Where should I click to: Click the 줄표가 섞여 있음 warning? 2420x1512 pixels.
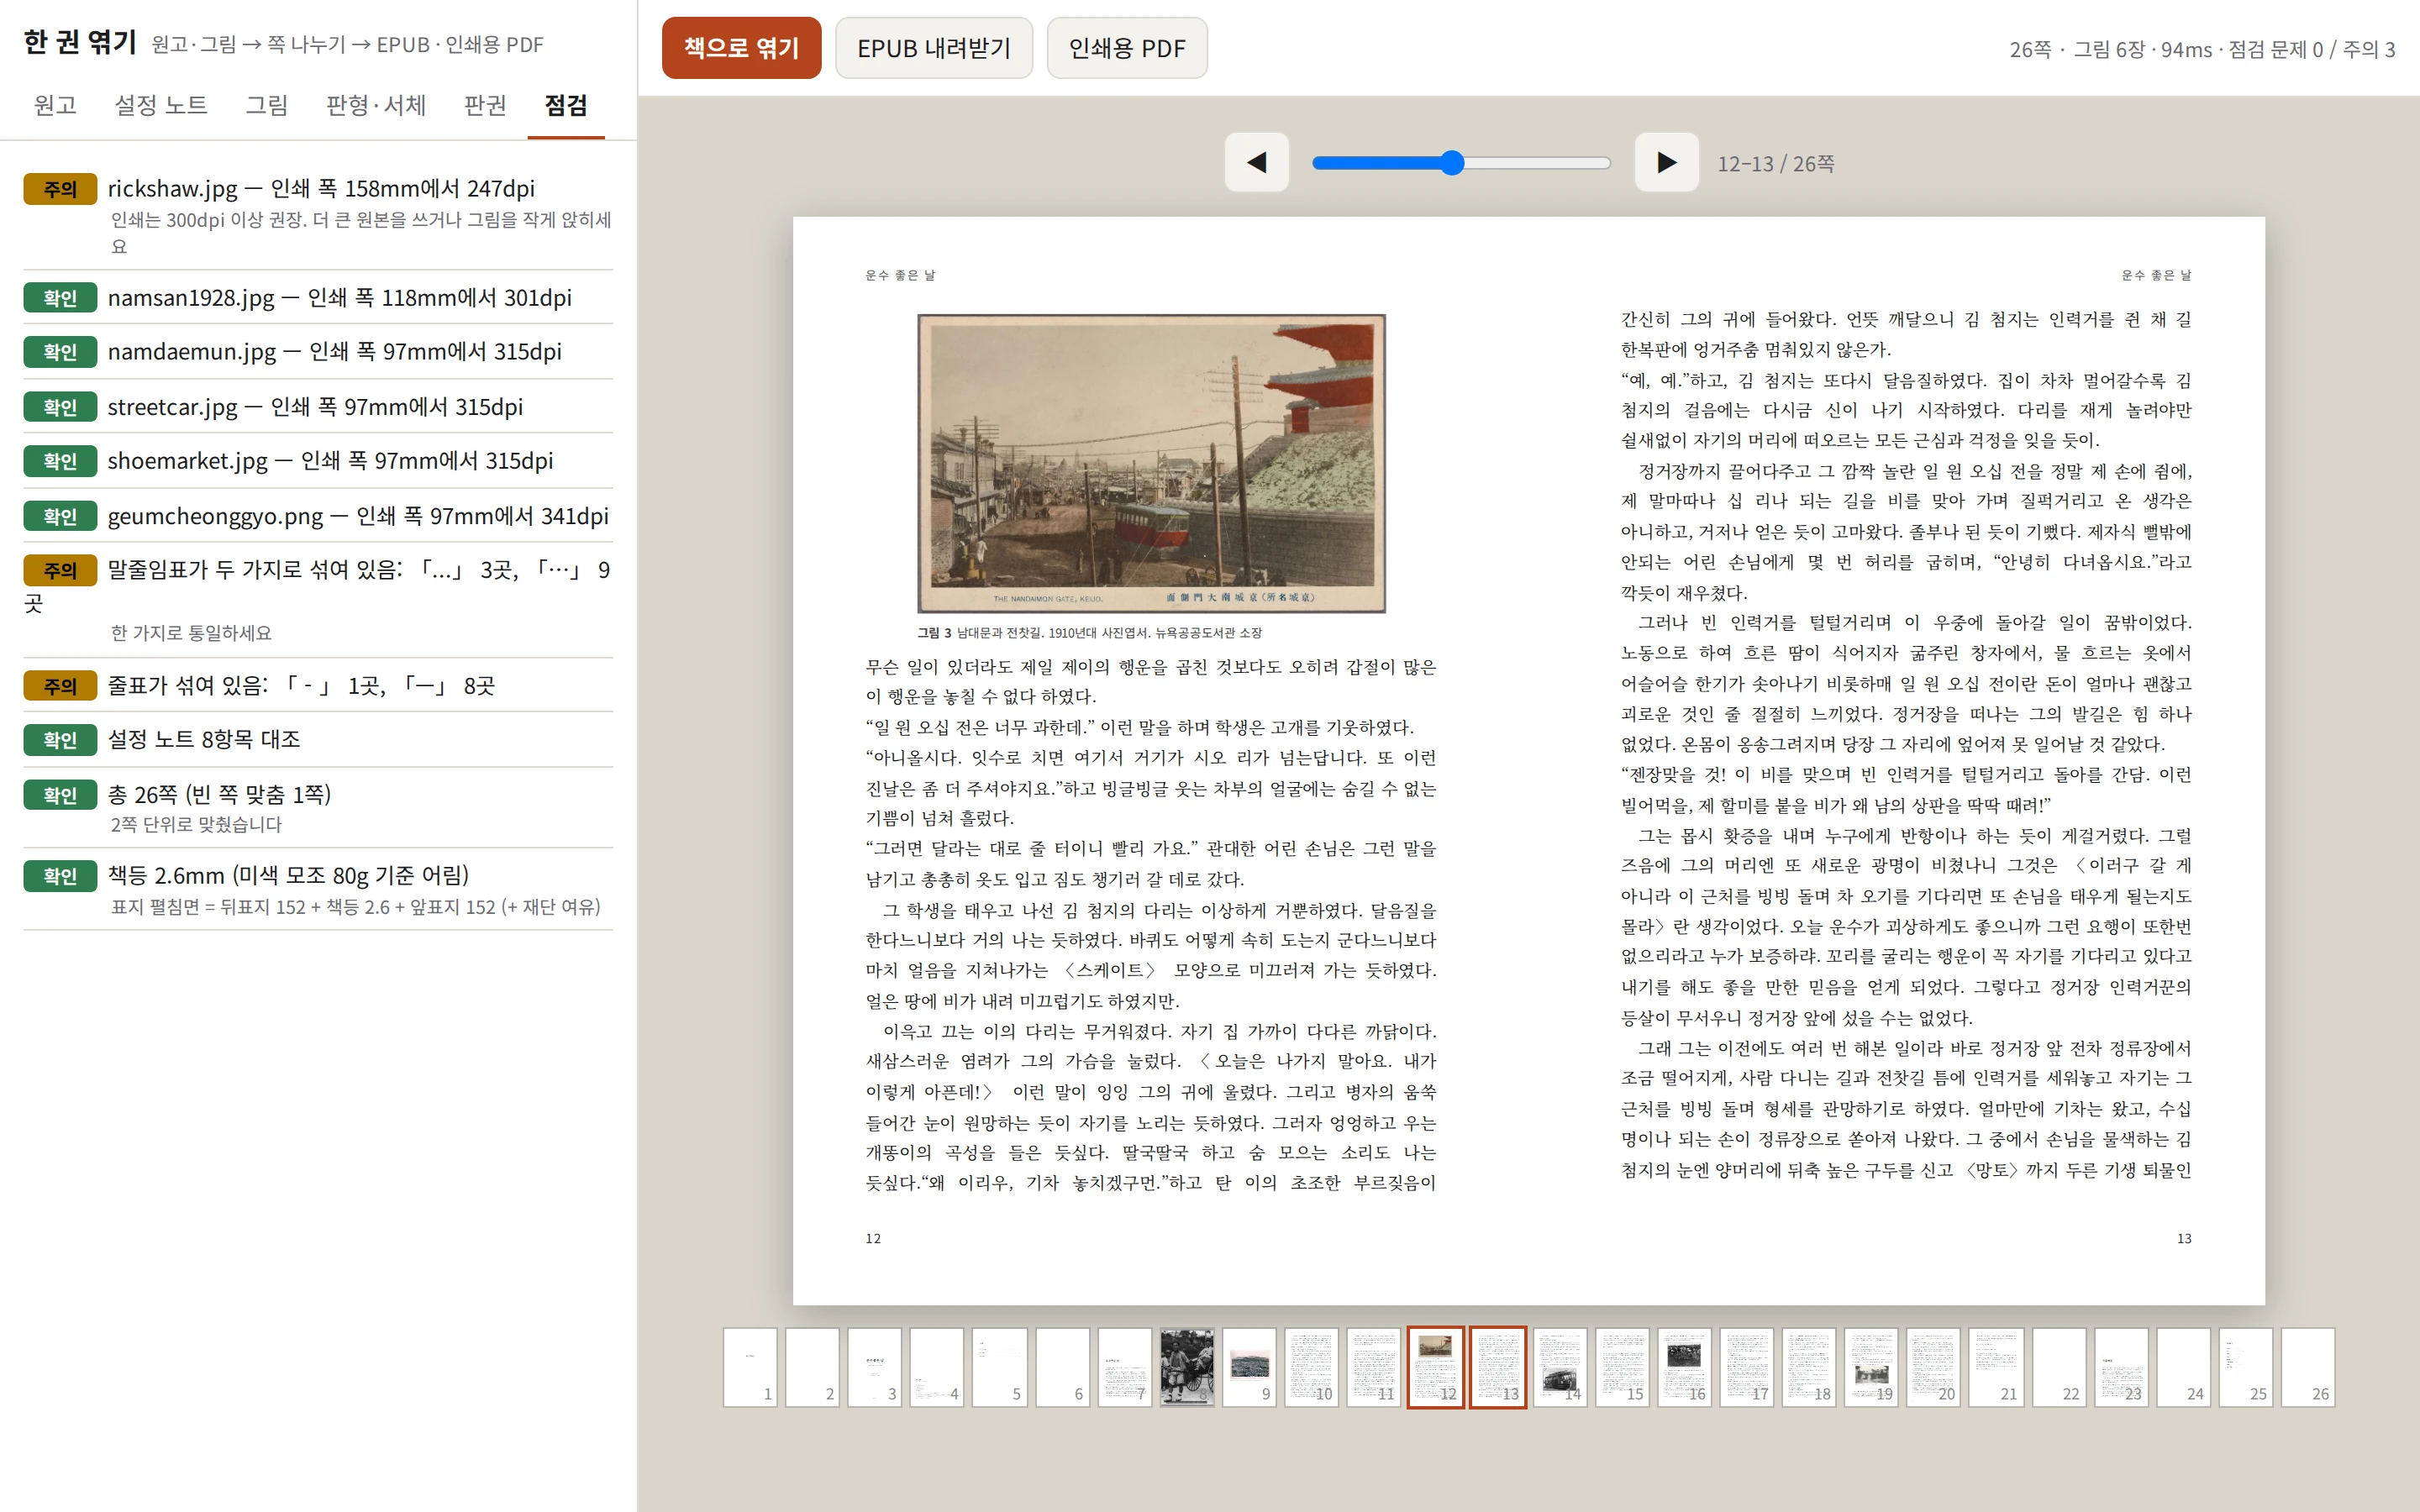318,686
